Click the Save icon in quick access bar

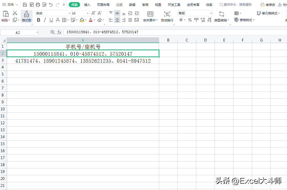(25, 5)
